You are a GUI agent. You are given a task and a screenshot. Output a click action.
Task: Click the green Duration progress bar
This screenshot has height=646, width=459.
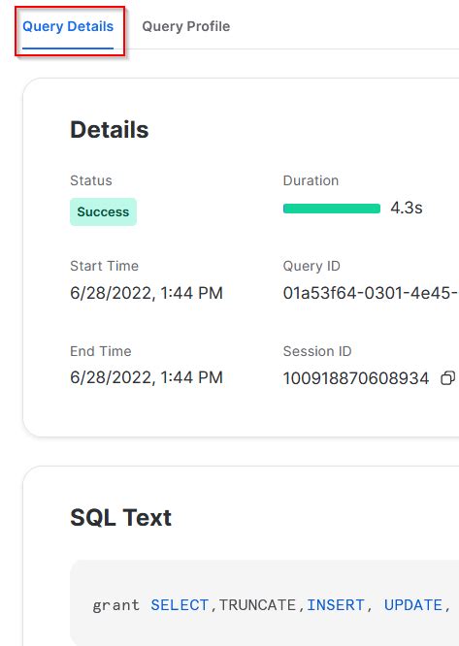tap(332, 209)
